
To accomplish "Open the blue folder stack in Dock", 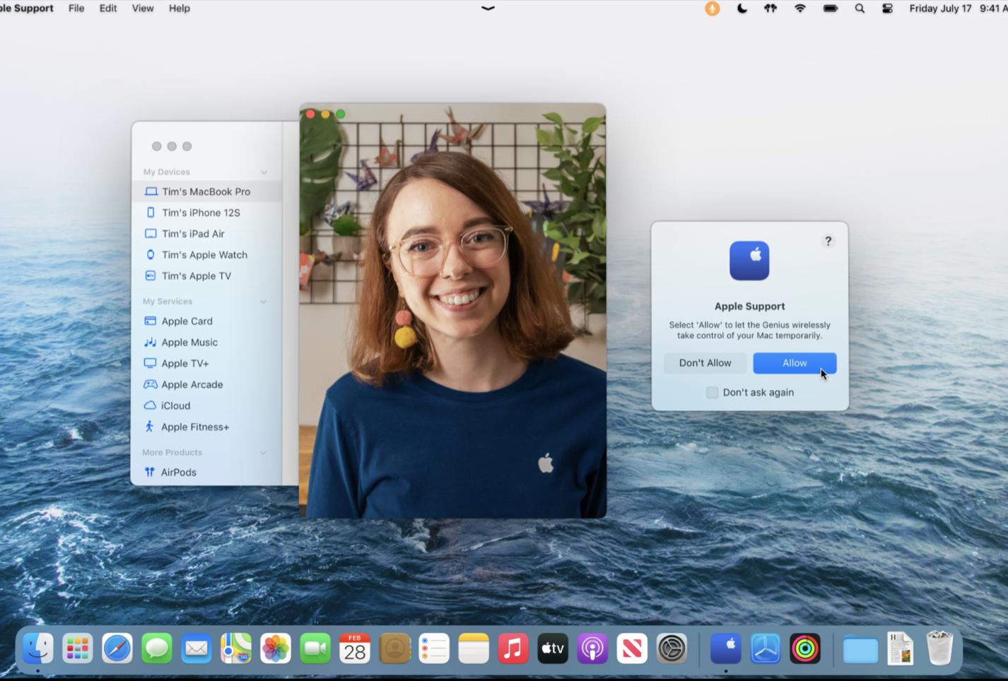I will pos(860,649).
